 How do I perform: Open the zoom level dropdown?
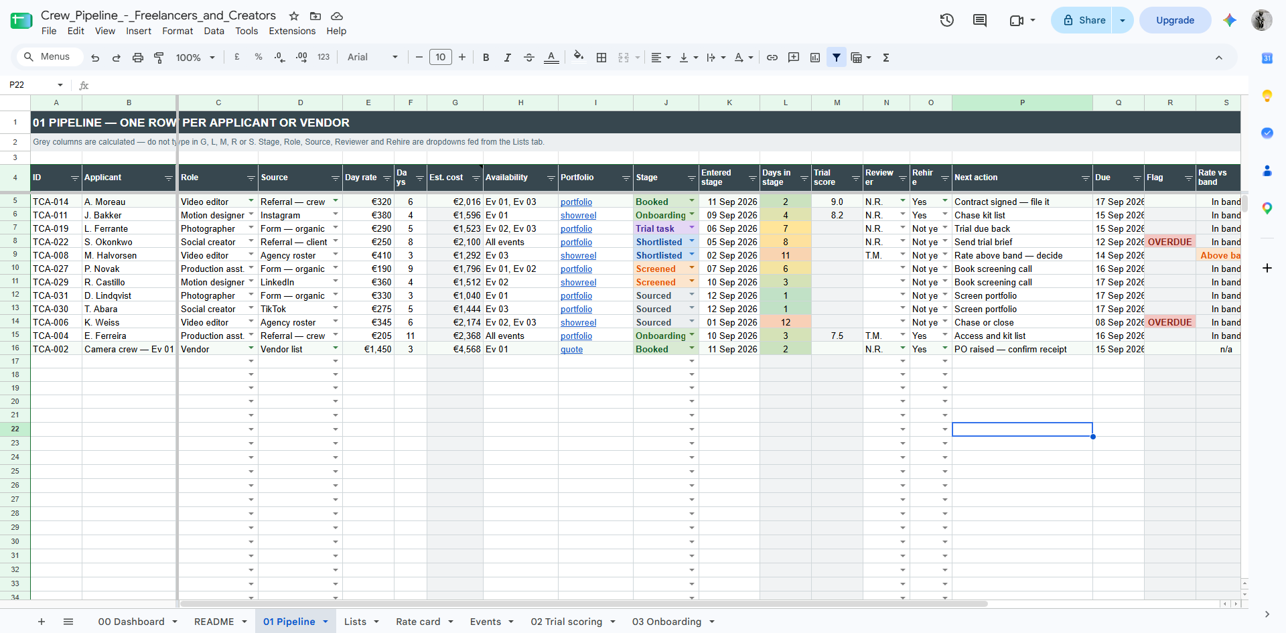coord(195,58)
